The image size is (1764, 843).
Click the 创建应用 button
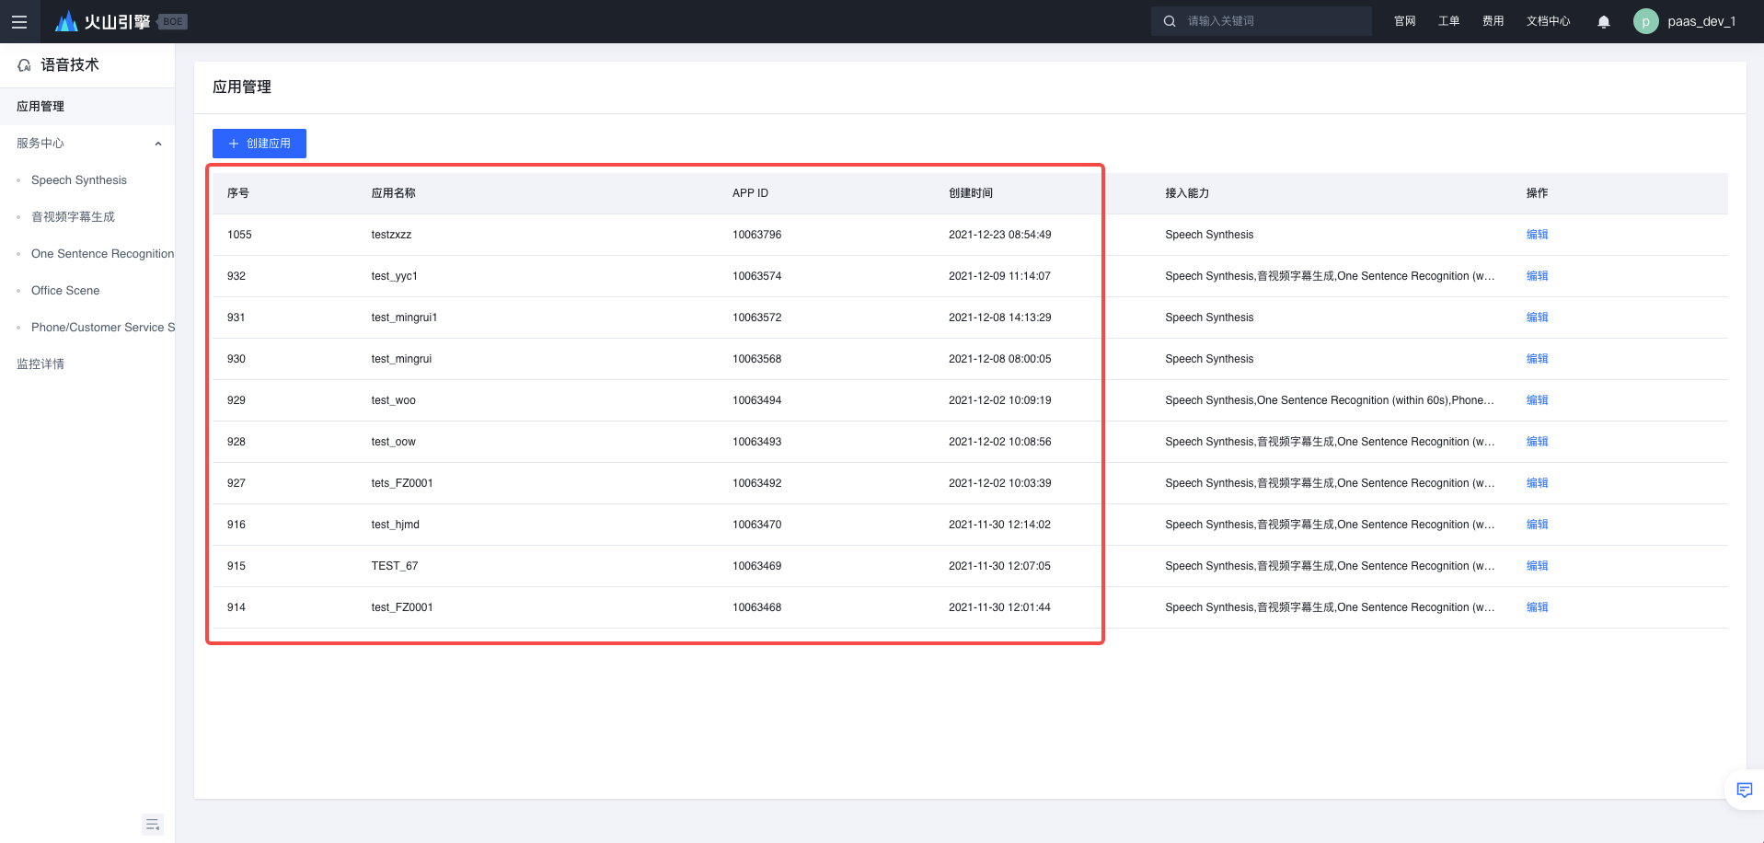[259, 144]
